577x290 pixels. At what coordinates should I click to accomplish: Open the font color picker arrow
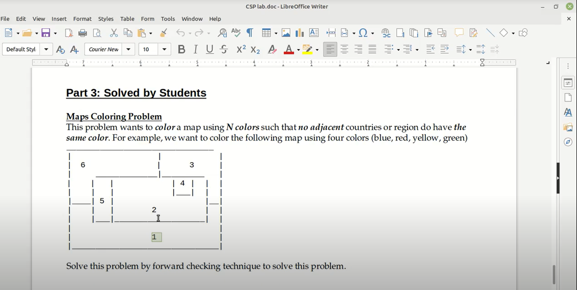pos(298,49)
